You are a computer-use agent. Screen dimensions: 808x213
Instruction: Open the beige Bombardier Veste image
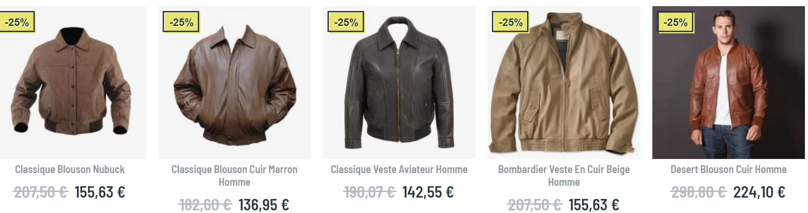[x=564, y=82]
